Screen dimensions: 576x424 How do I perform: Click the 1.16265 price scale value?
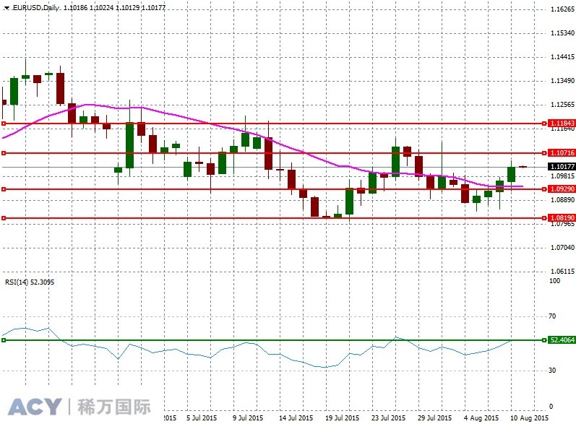tap(562, 9)
